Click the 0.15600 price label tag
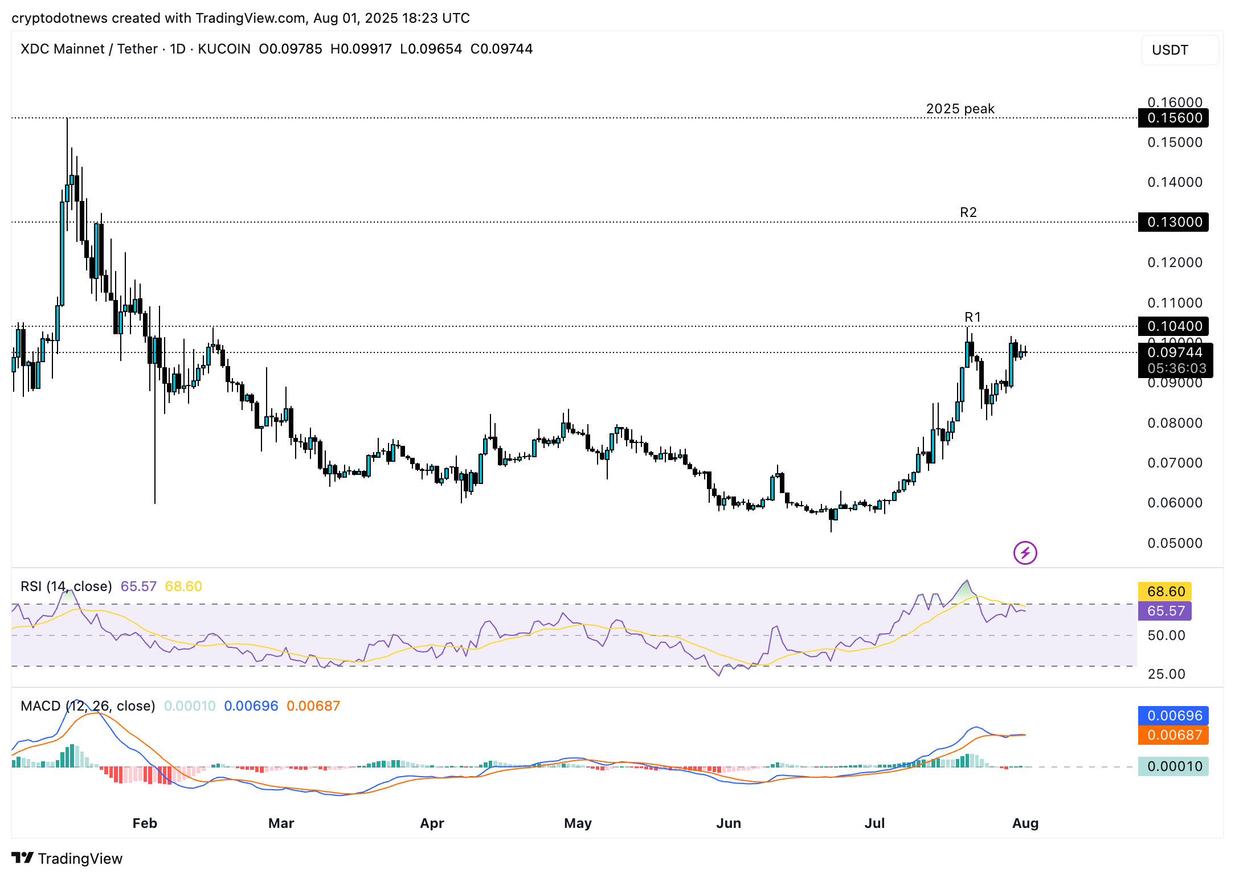 pyautogui.click(x=1173, y=118)
